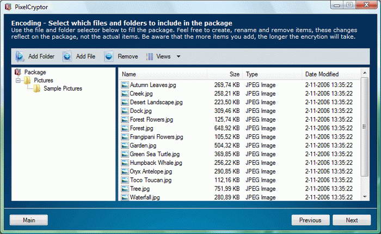381x234 pixels.
Task: Select file name Desert Landscape.jpg
Action: pyautogui.click(x=156, y=102)
